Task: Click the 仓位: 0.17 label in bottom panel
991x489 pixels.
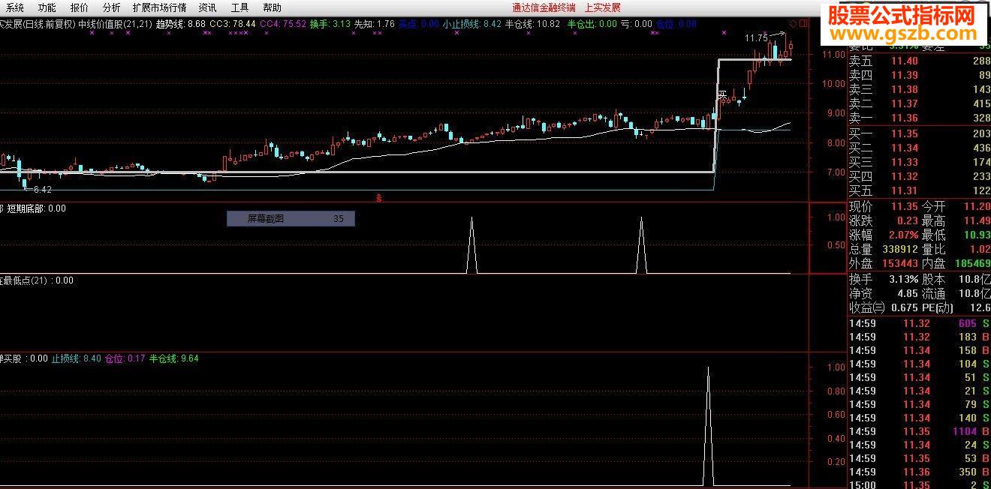Action: [x=125, y=358]
